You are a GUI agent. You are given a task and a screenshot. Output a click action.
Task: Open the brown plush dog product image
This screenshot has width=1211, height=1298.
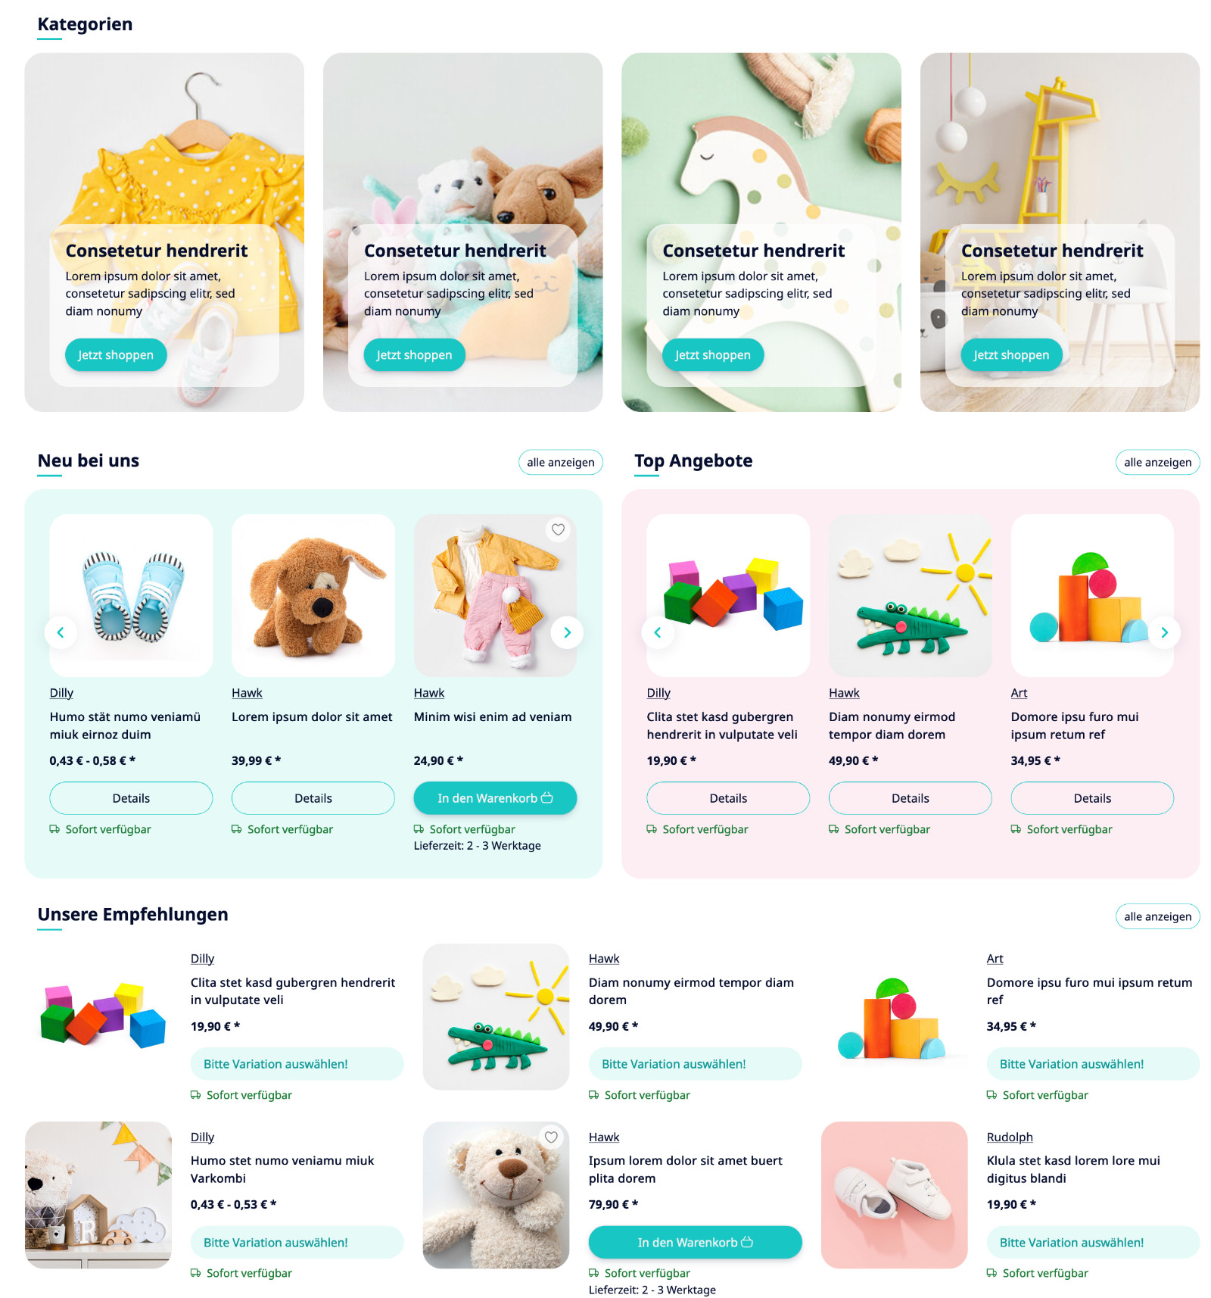pos(313,596)
